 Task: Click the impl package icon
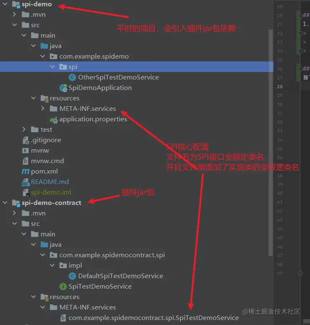(63, 265)
